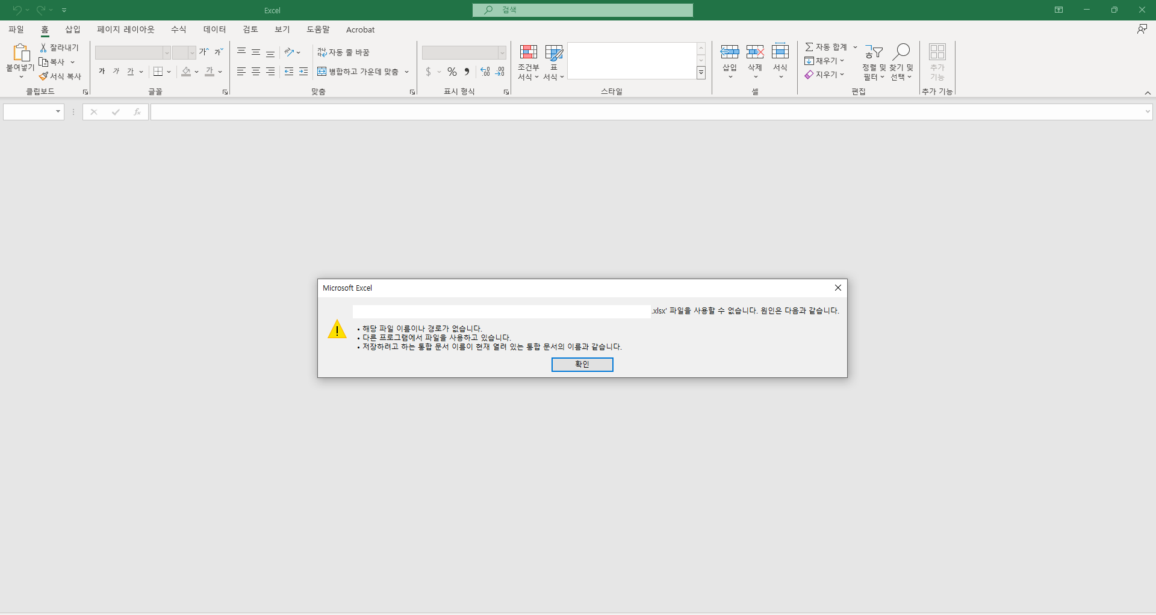Open the 보기 tab
The height and width of the screenshot is (615, 1156).
click(282, 29)
